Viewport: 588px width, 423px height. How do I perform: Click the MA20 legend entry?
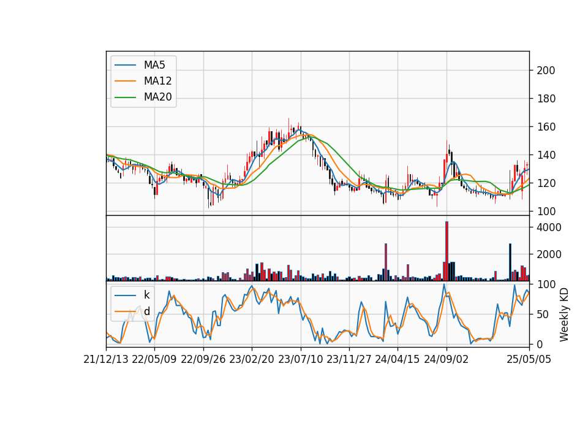143,97
